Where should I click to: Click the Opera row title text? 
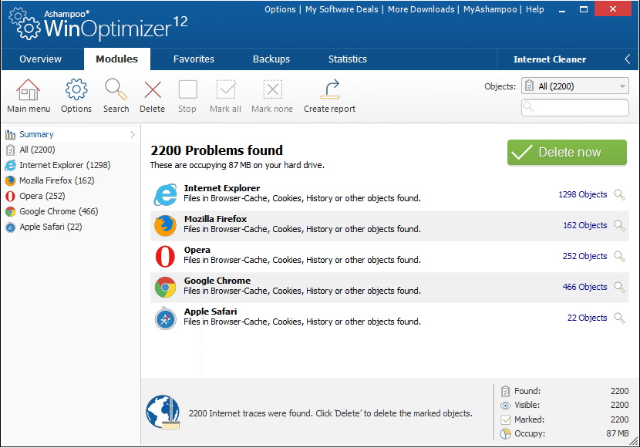(x=197, y=250)
